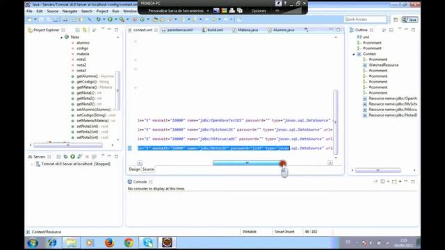Click the Debug bug icon in toolbar
445x250 pixels.
pos(99,19)
